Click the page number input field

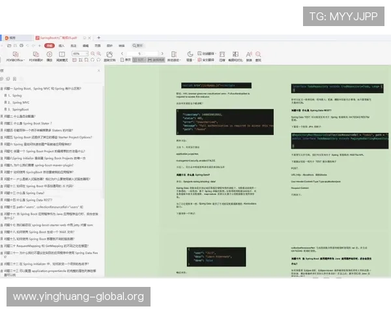pos(142,53)
